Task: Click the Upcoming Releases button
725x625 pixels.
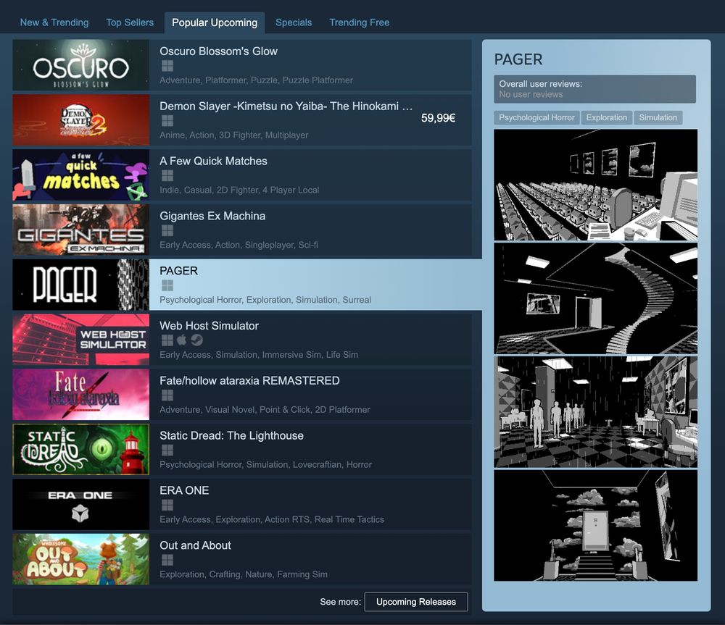Action: click(x=416, y=602)
